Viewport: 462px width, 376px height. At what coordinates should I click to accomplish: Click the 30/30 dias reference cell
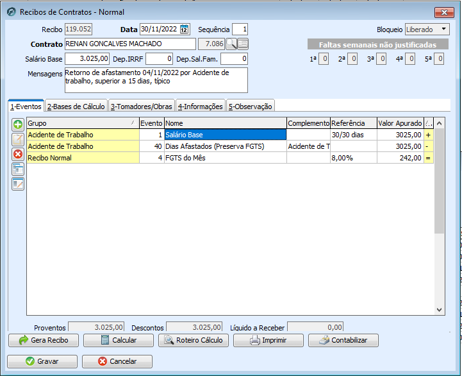pyautogui.click(x=354, y=135)
